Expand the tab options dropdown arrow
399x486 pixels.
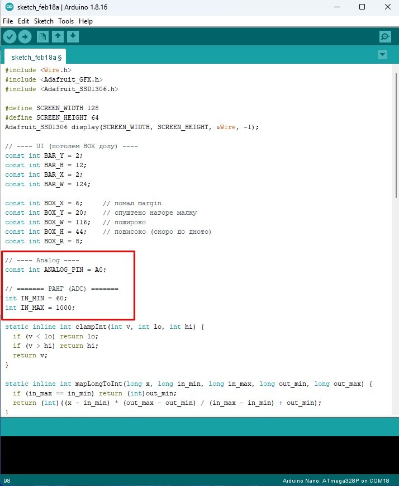[382, 55]
